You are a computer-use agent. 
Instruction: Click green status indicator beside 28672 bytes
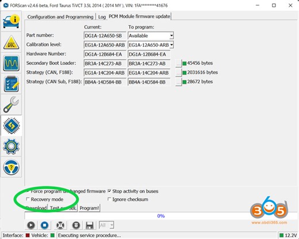click(x=185, y=82)
